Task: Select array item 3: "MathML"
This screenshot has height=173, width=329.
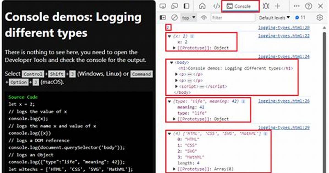Action: 191,157
